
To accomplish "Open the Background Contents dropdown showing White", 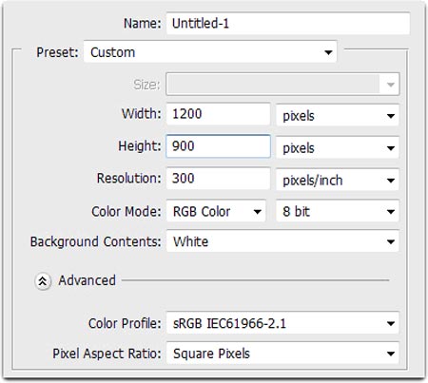I will click(282, 241).
